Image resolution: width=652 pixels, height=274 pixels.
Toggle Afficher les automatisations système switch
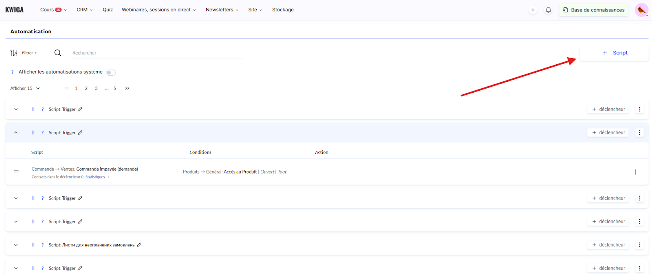(x=110, y=72)
